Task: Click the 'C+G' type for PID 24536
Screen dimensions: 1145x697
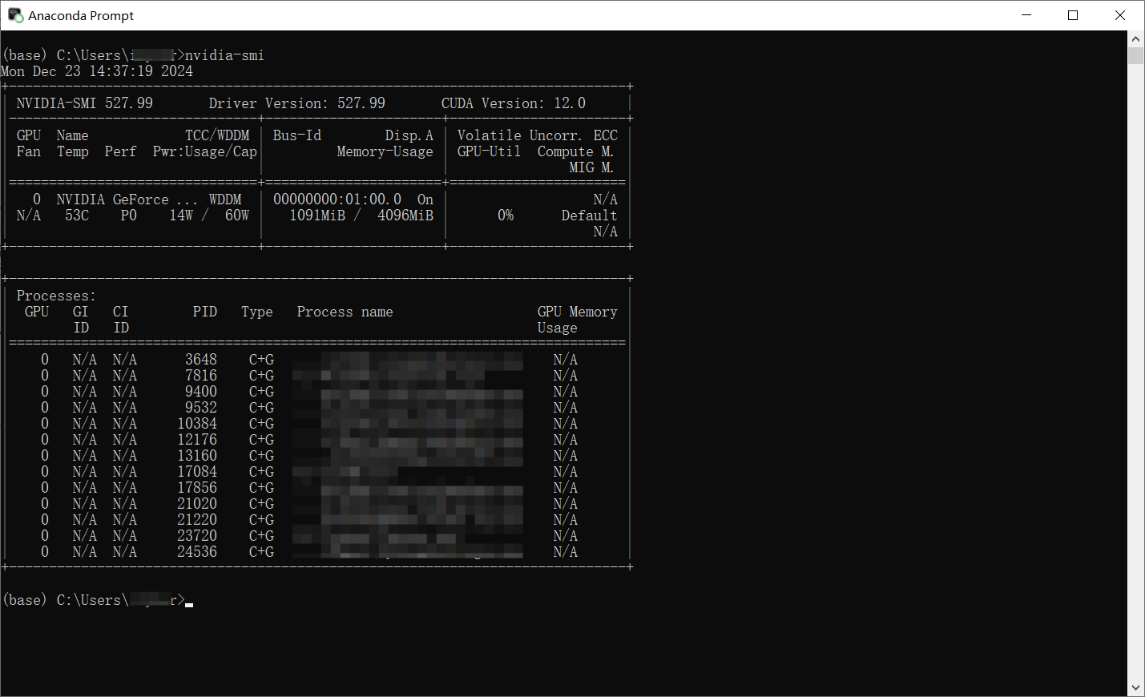Action: 261,552
